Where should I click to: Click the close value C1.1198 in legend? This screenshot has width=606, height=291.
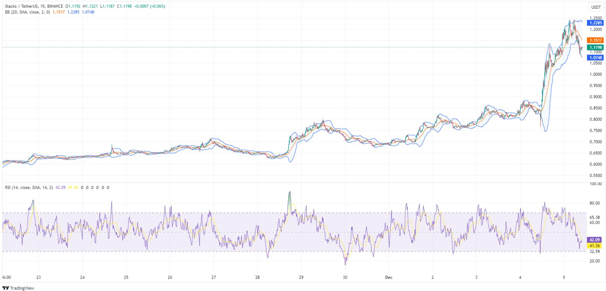point(124,6)
